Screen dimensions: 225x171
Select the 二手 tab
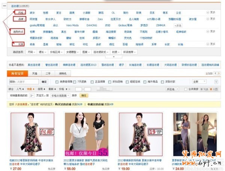pyautogui.click(x=47, y=73)
